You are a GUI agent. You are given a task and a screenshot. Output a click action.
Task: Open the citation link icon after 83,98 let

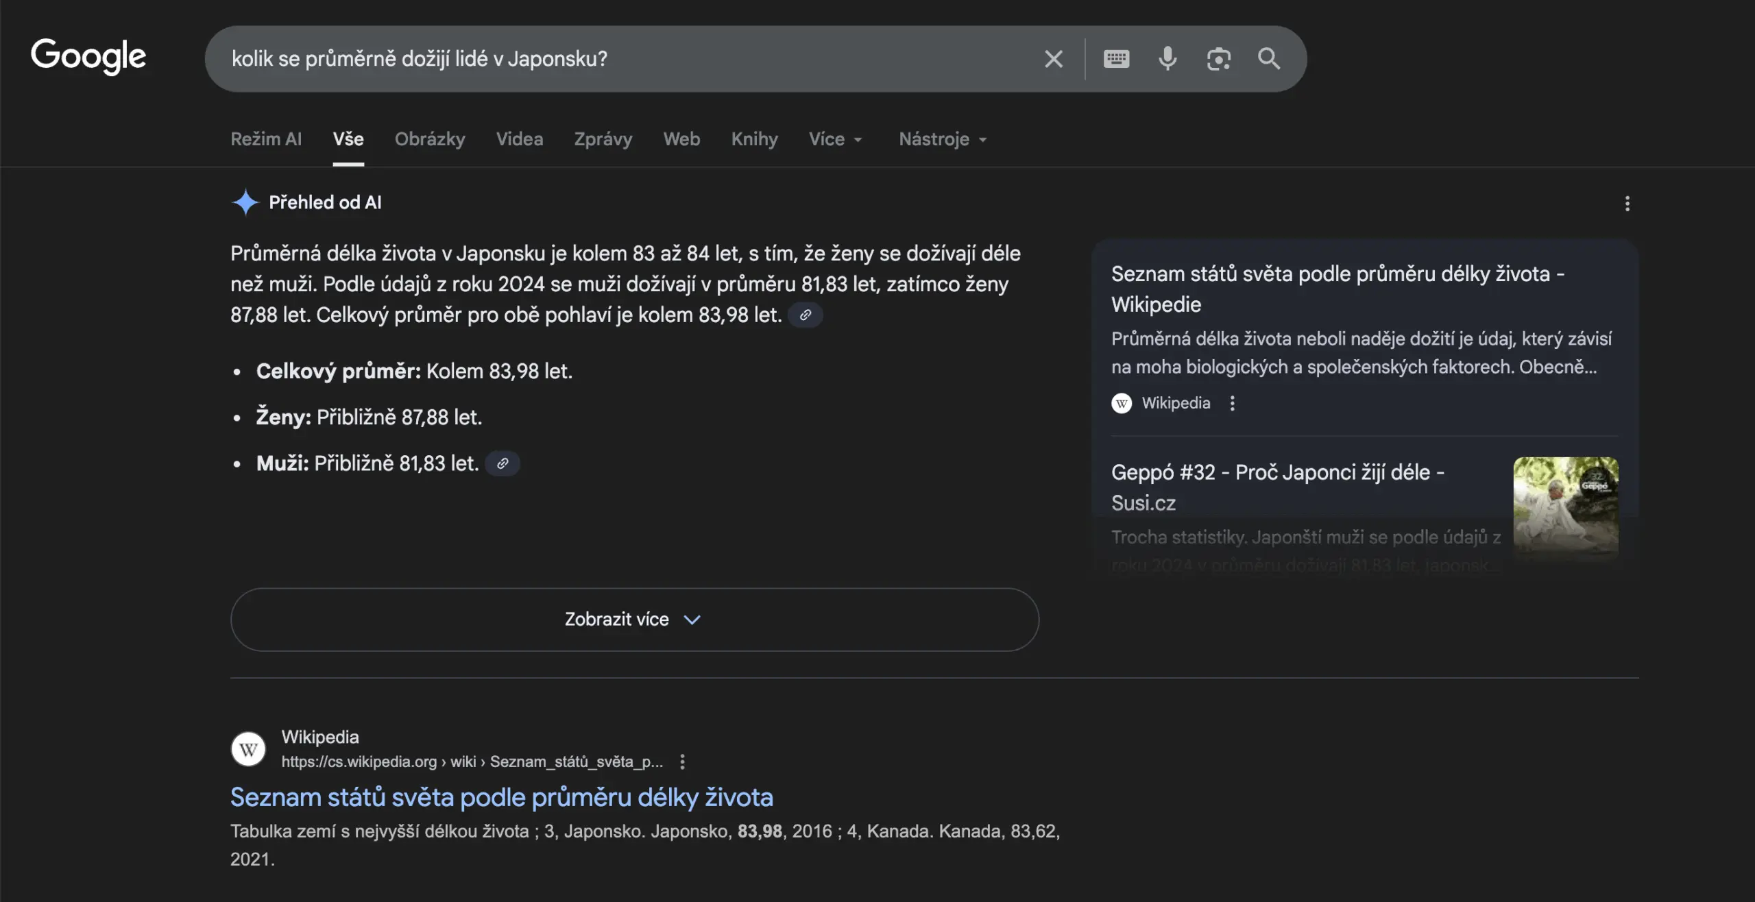pos(806,315)
